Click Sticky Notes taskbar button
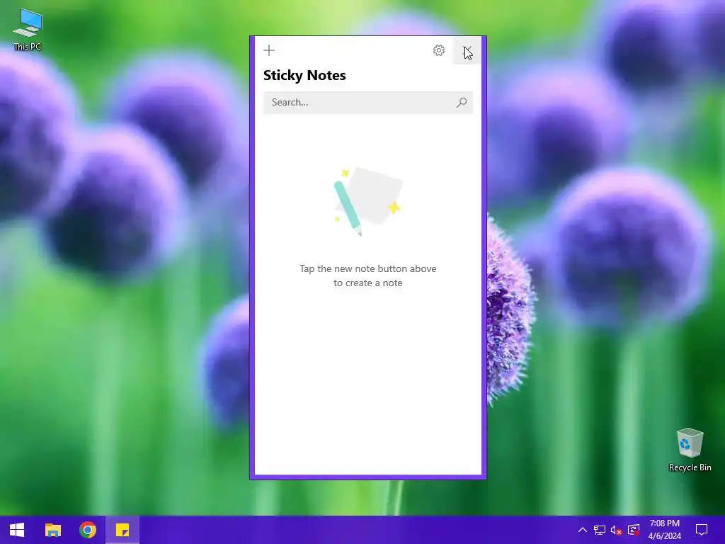Viewport: 725px width, 544px height. click(122, 530)
